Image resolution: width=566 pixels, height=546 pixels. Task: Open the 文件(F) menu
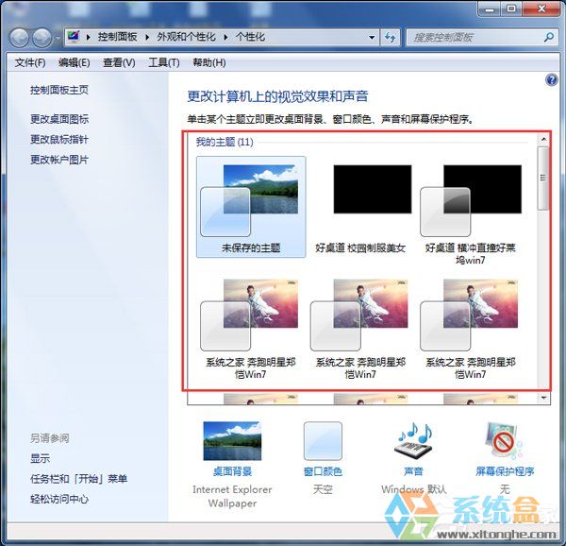point(30,63)
